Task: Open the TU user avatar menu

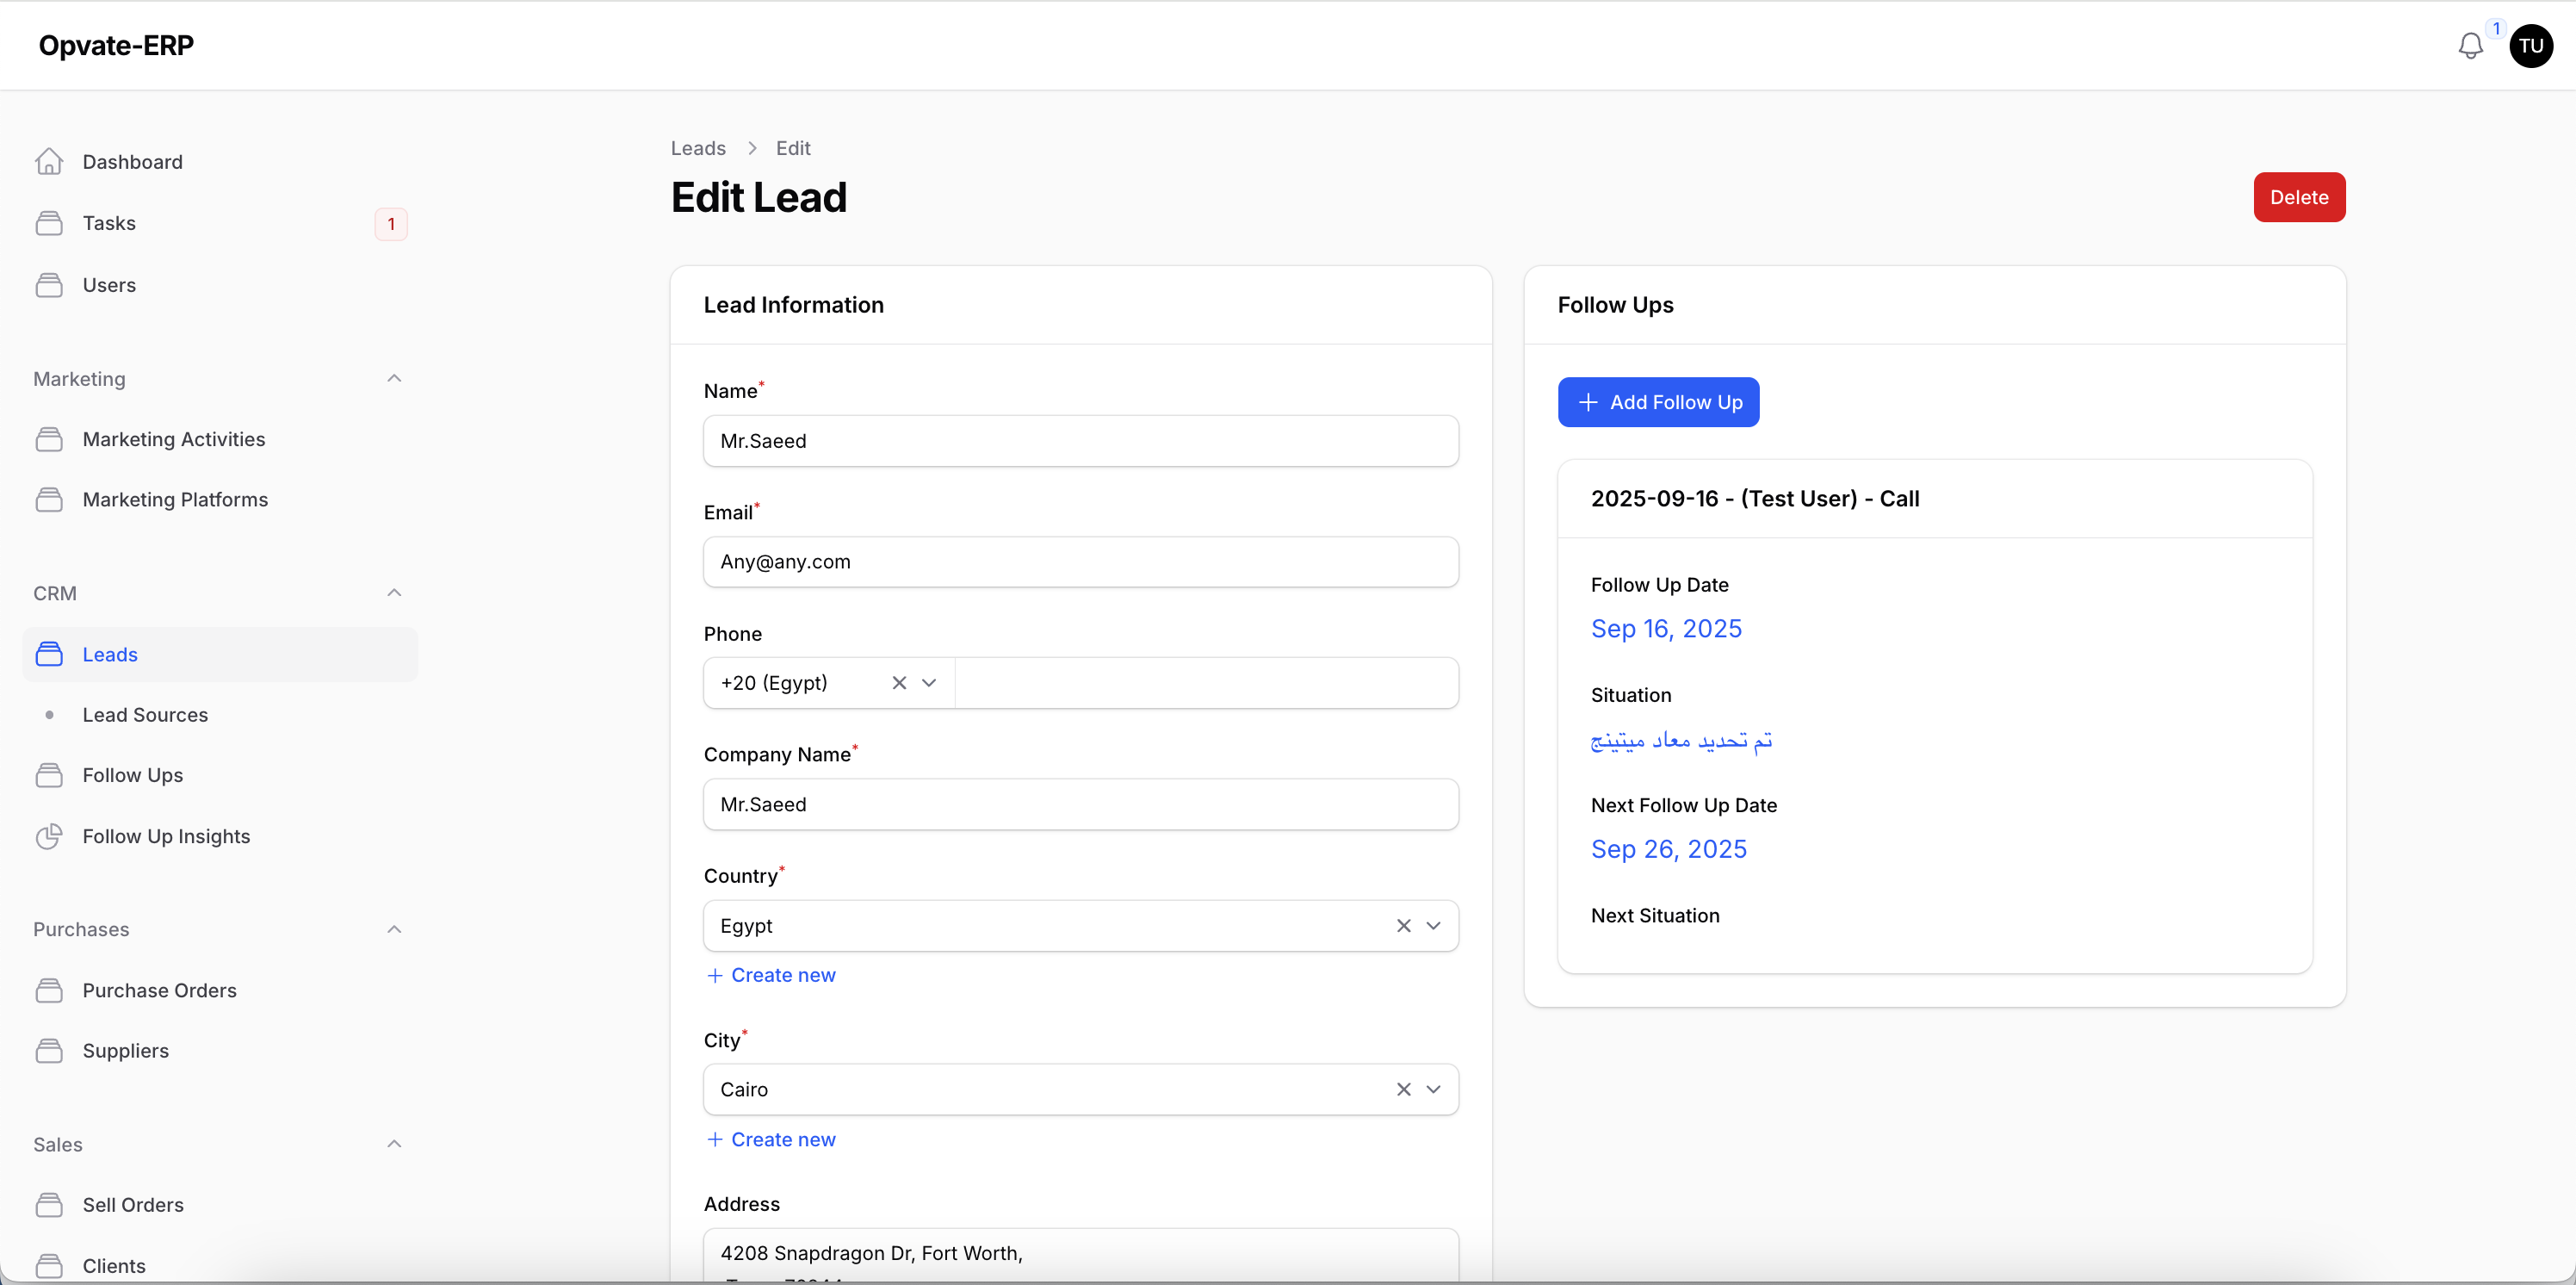Action: pyautogui.click(x=2530, y=46)
